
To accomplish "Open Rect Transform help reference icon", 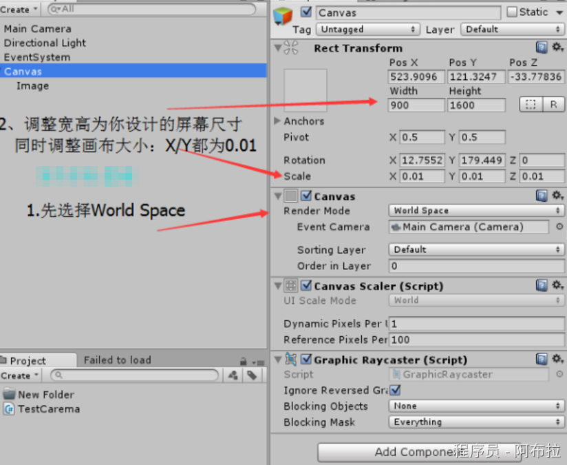I will point(542,48).
